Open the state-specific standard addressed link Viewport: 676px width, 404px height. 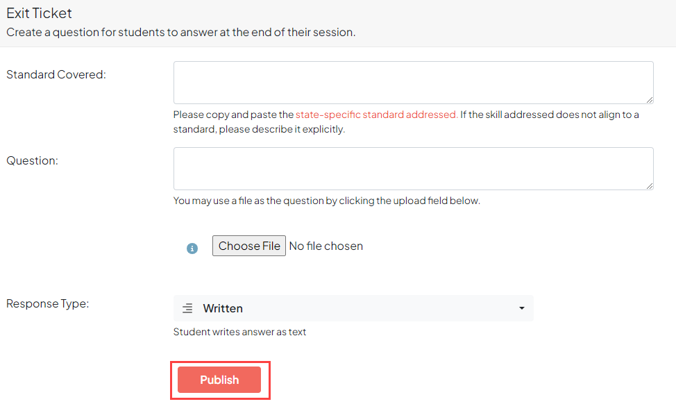point(376,115)
